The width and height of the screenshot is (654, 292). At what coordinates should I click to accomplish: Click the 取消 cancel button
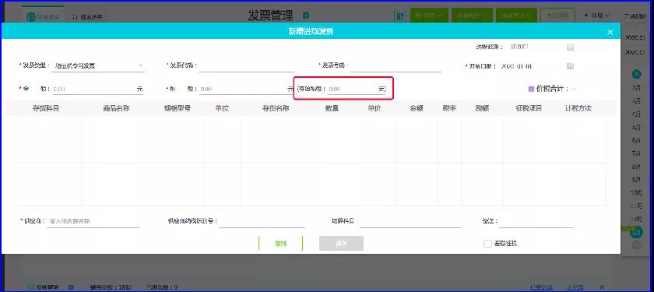pos(281,244)
